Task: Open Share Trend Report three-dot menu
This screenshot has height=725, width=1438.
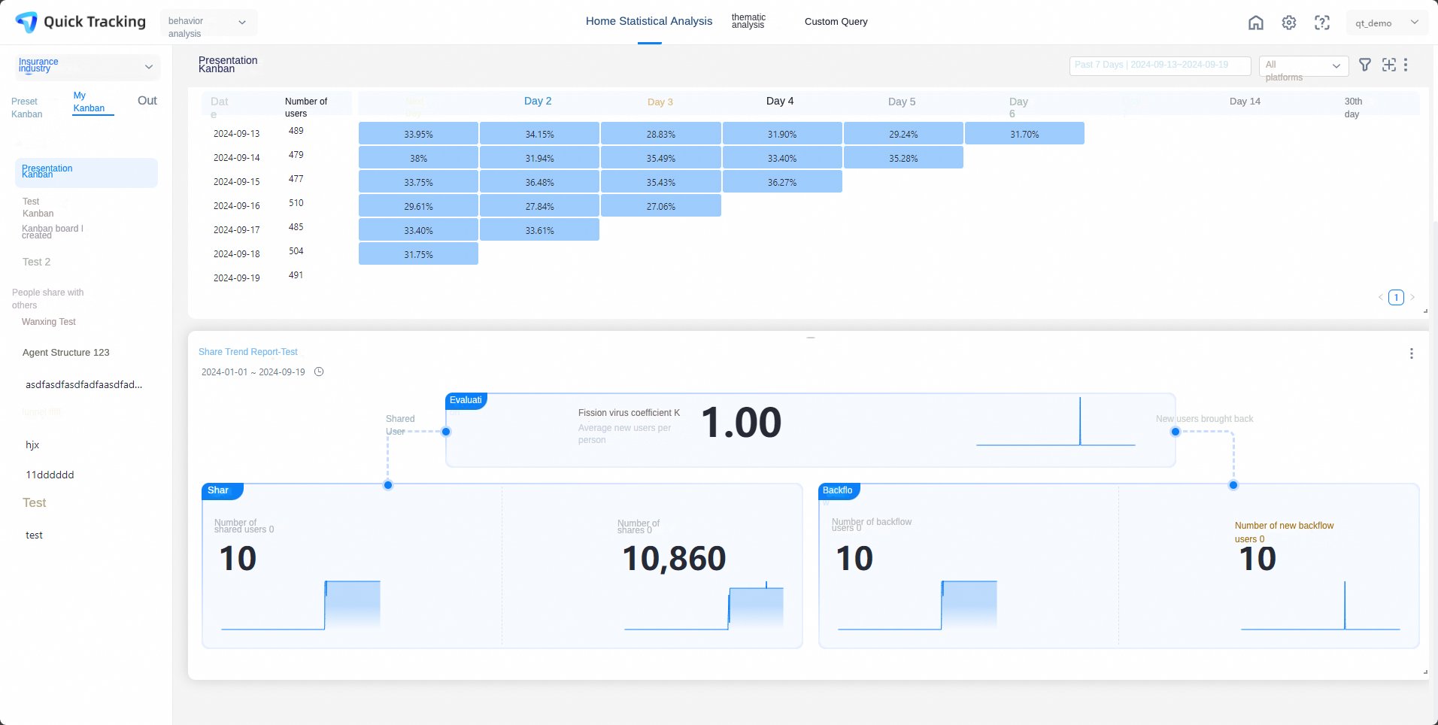Action: click(1412, 353)
